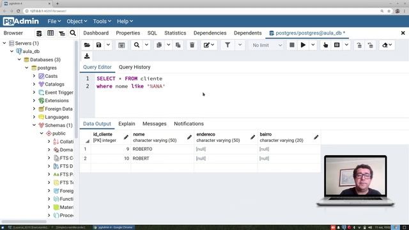This screenshot has height=230, width=409.
Task: Click the Delete trash icon
Action: (x=192, y=45)
